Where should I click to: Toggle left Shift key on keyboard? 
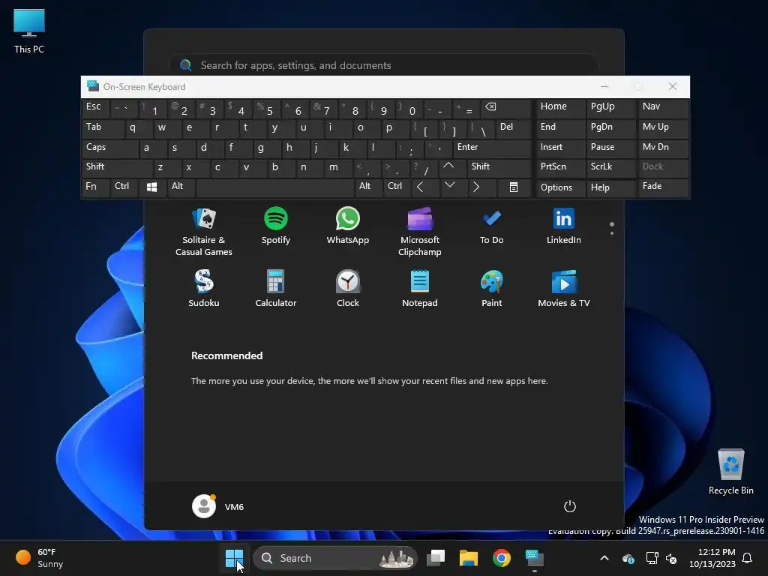[x=116, y=167]
